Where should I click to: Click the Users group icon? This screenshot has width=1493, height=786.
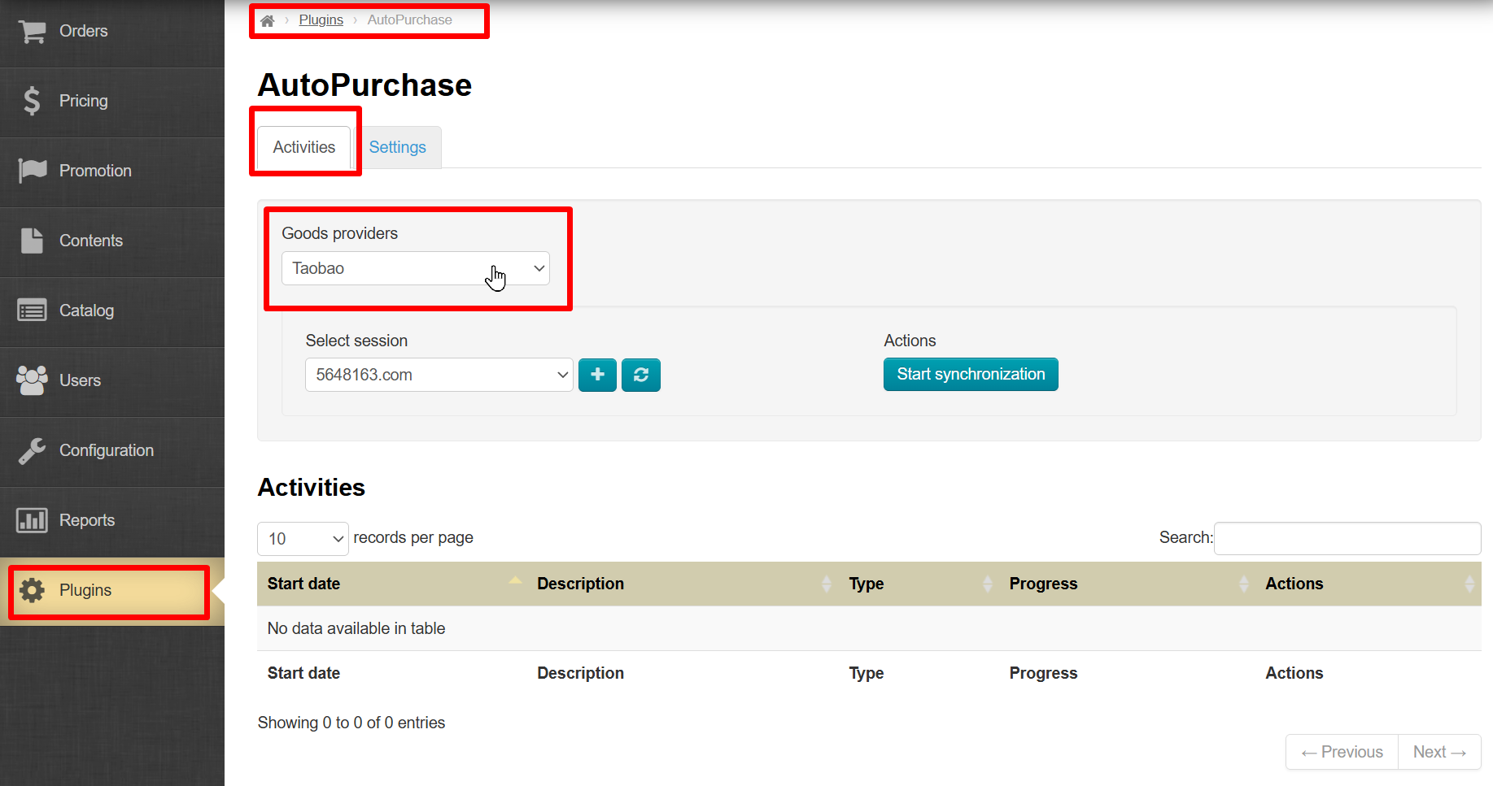click(32, 380)
